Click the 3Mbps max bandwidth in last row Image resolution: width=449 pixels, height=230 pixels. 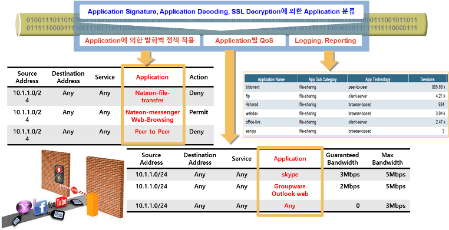395,206
